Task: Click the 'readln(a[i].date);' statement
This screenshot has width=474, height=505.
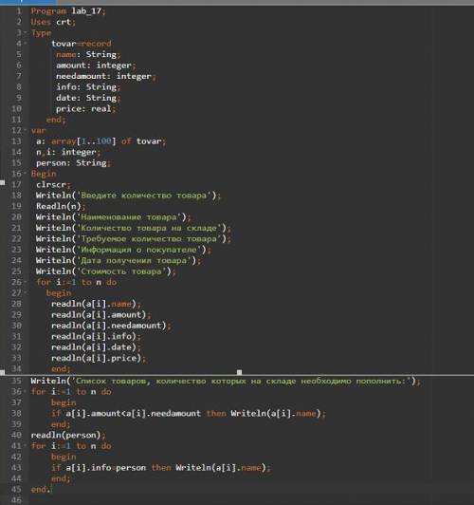Action: [96, 347]
